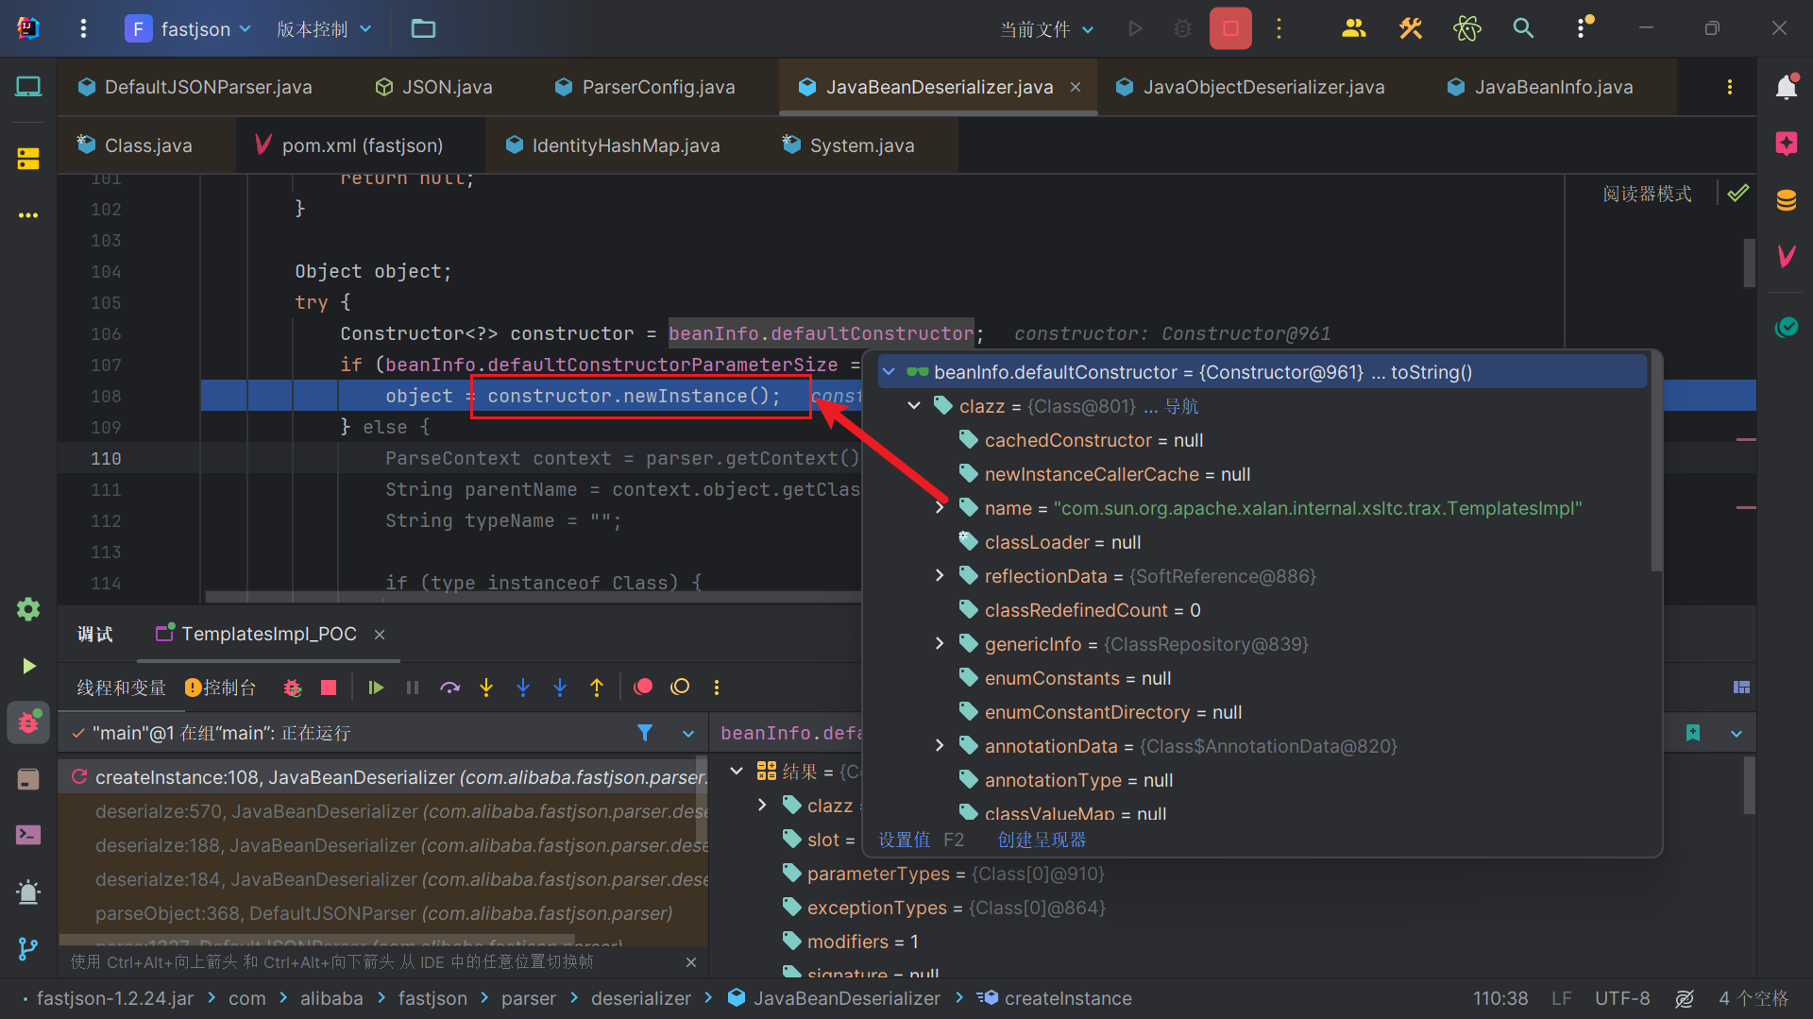Mute breakpoints toggle
The width and height of the screenshot is (1813, 1019).
680,688
